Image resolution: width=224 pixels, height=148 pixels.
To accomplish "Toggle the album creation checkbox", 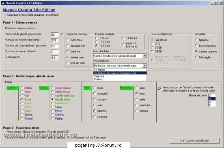I will [x=160, y=89].
